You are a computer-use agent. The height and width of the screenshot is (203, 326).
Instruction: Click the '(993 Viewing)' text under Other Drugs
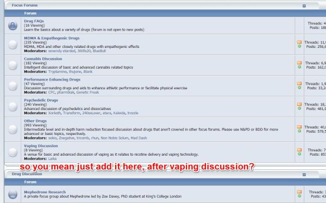pos(35,125)
